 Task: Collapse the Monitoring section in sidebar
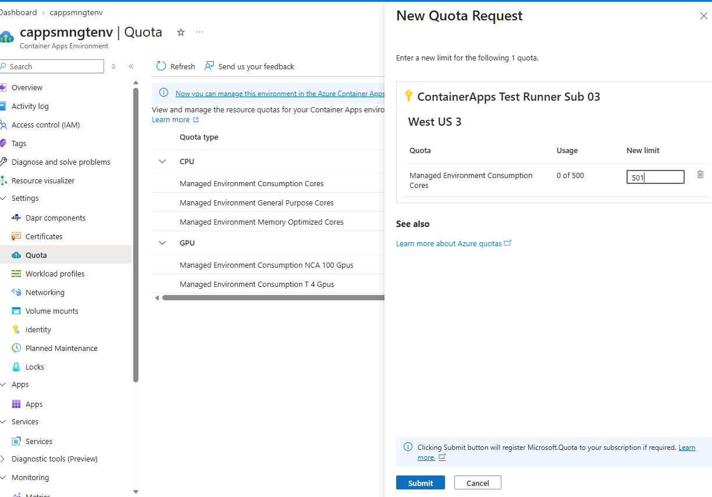coord(3,478)
